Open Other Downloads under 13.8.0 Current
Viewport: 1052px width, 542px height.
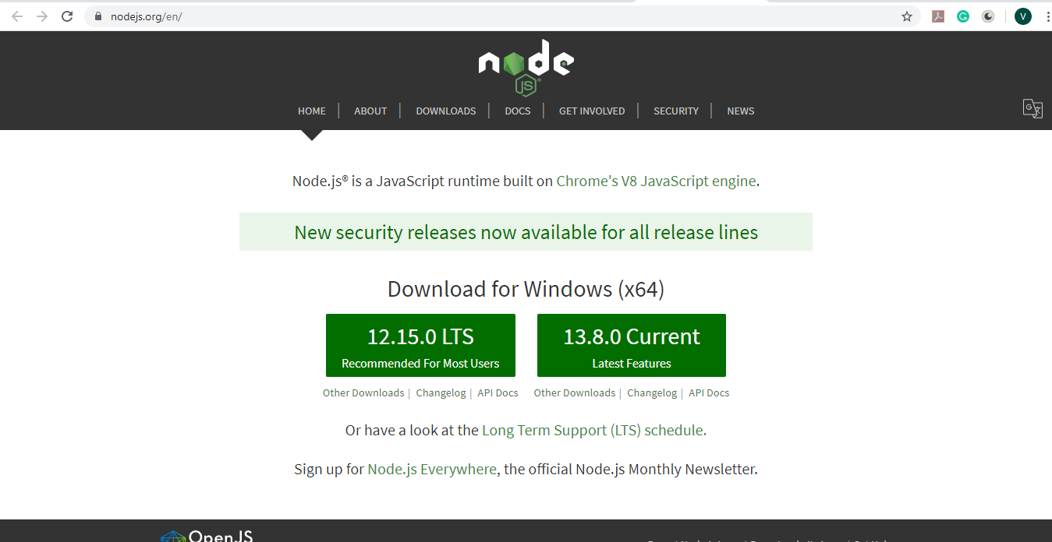575,393
